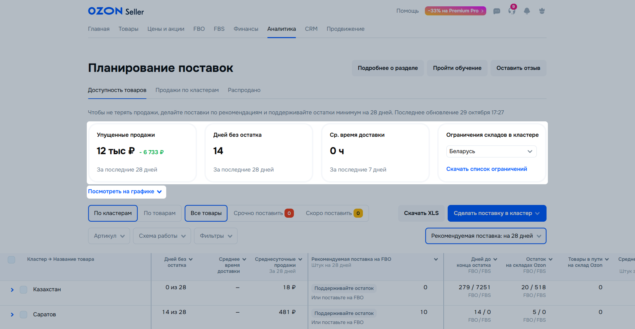Tick the Казахстан row checkbox
This screenshot has width=635, height=329.
(23, 290)
